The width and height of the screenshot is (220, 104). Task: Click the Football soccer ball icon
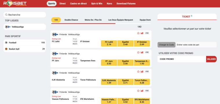(x=6, y=42)
